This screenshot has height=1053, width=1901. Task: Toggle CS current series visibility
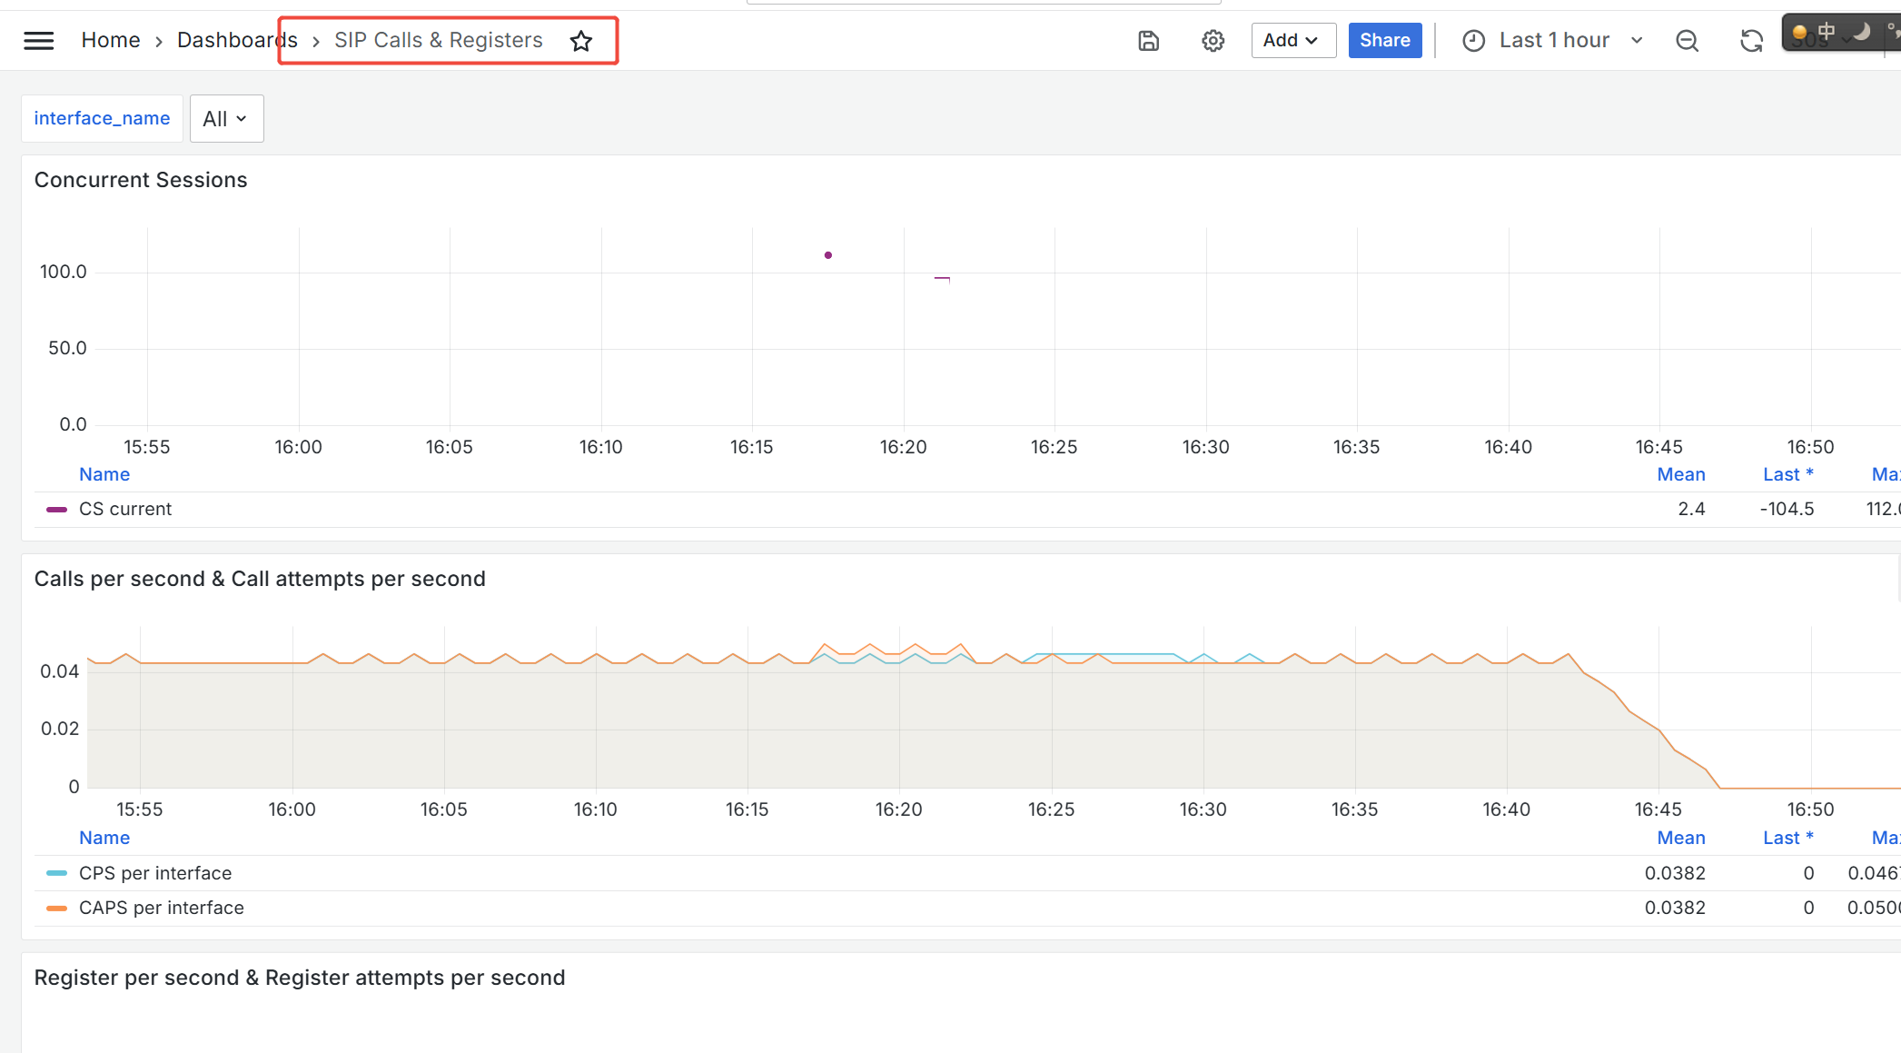click(125, 509)
